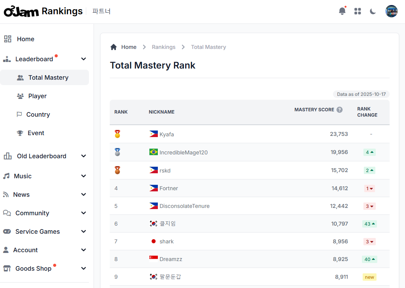Toggle dark mode moon icon
This screenshot has height=288, width=405.
click(373, 11)
